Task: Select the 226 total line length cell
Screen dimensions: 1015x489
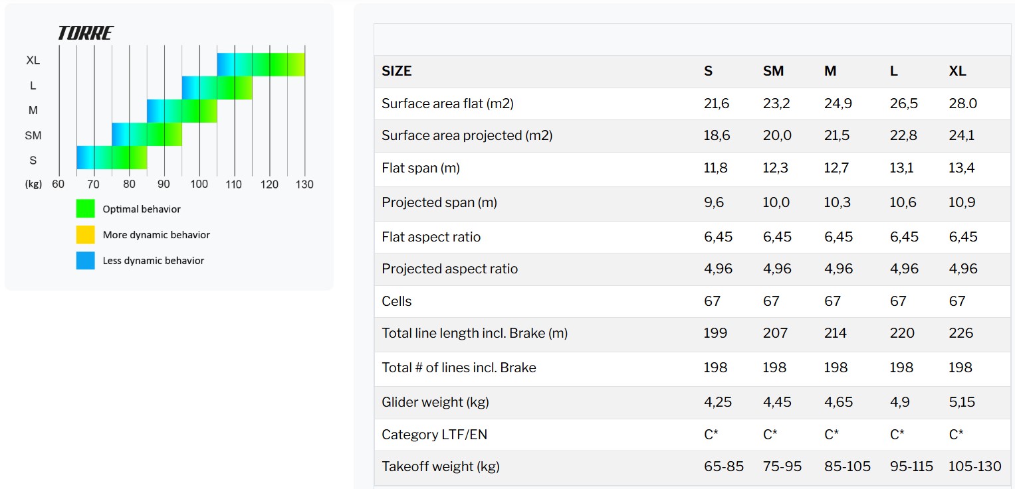Action: point(960,333)
